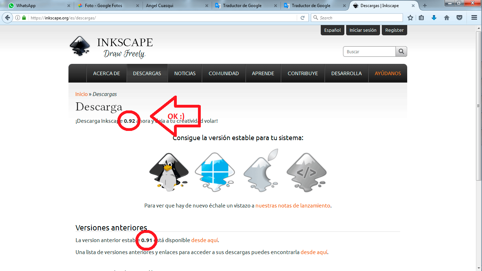Open the source code download icon
The height and width of the screenshot is (271, 482).
pos(306,172)
